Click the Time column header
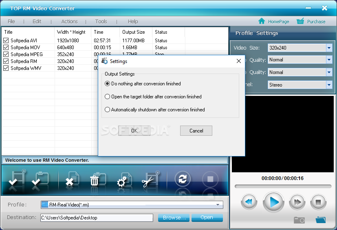 coord(106,32)
